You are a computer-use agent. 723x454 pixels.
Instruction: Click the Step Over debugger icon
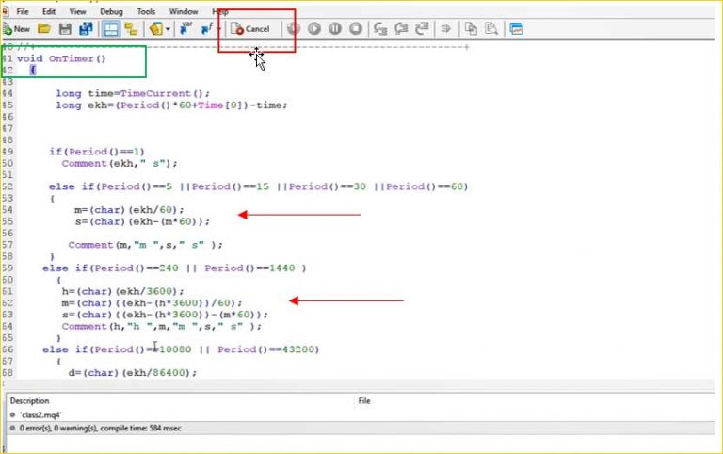[401, 29]
